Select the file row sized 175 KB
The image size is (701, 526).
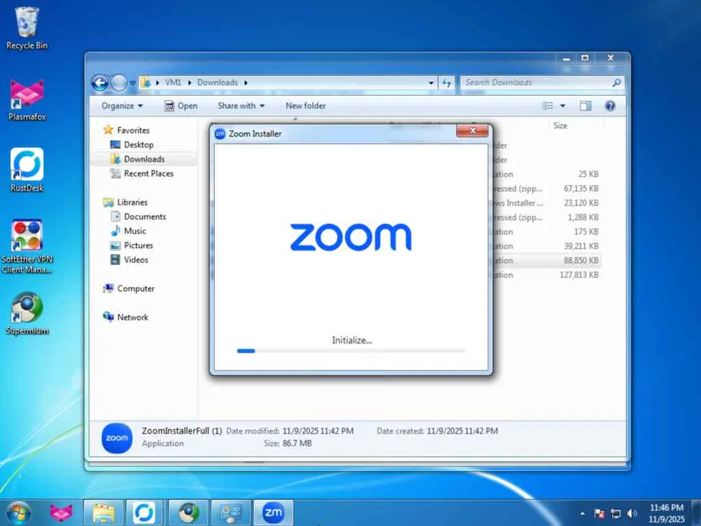pyautogui.click(x=546, y=231)
